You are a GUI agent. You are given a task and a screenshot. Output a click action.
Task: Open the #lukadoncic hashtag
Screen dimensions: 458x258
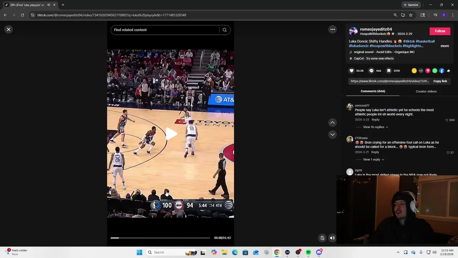[x=359, y=46]
